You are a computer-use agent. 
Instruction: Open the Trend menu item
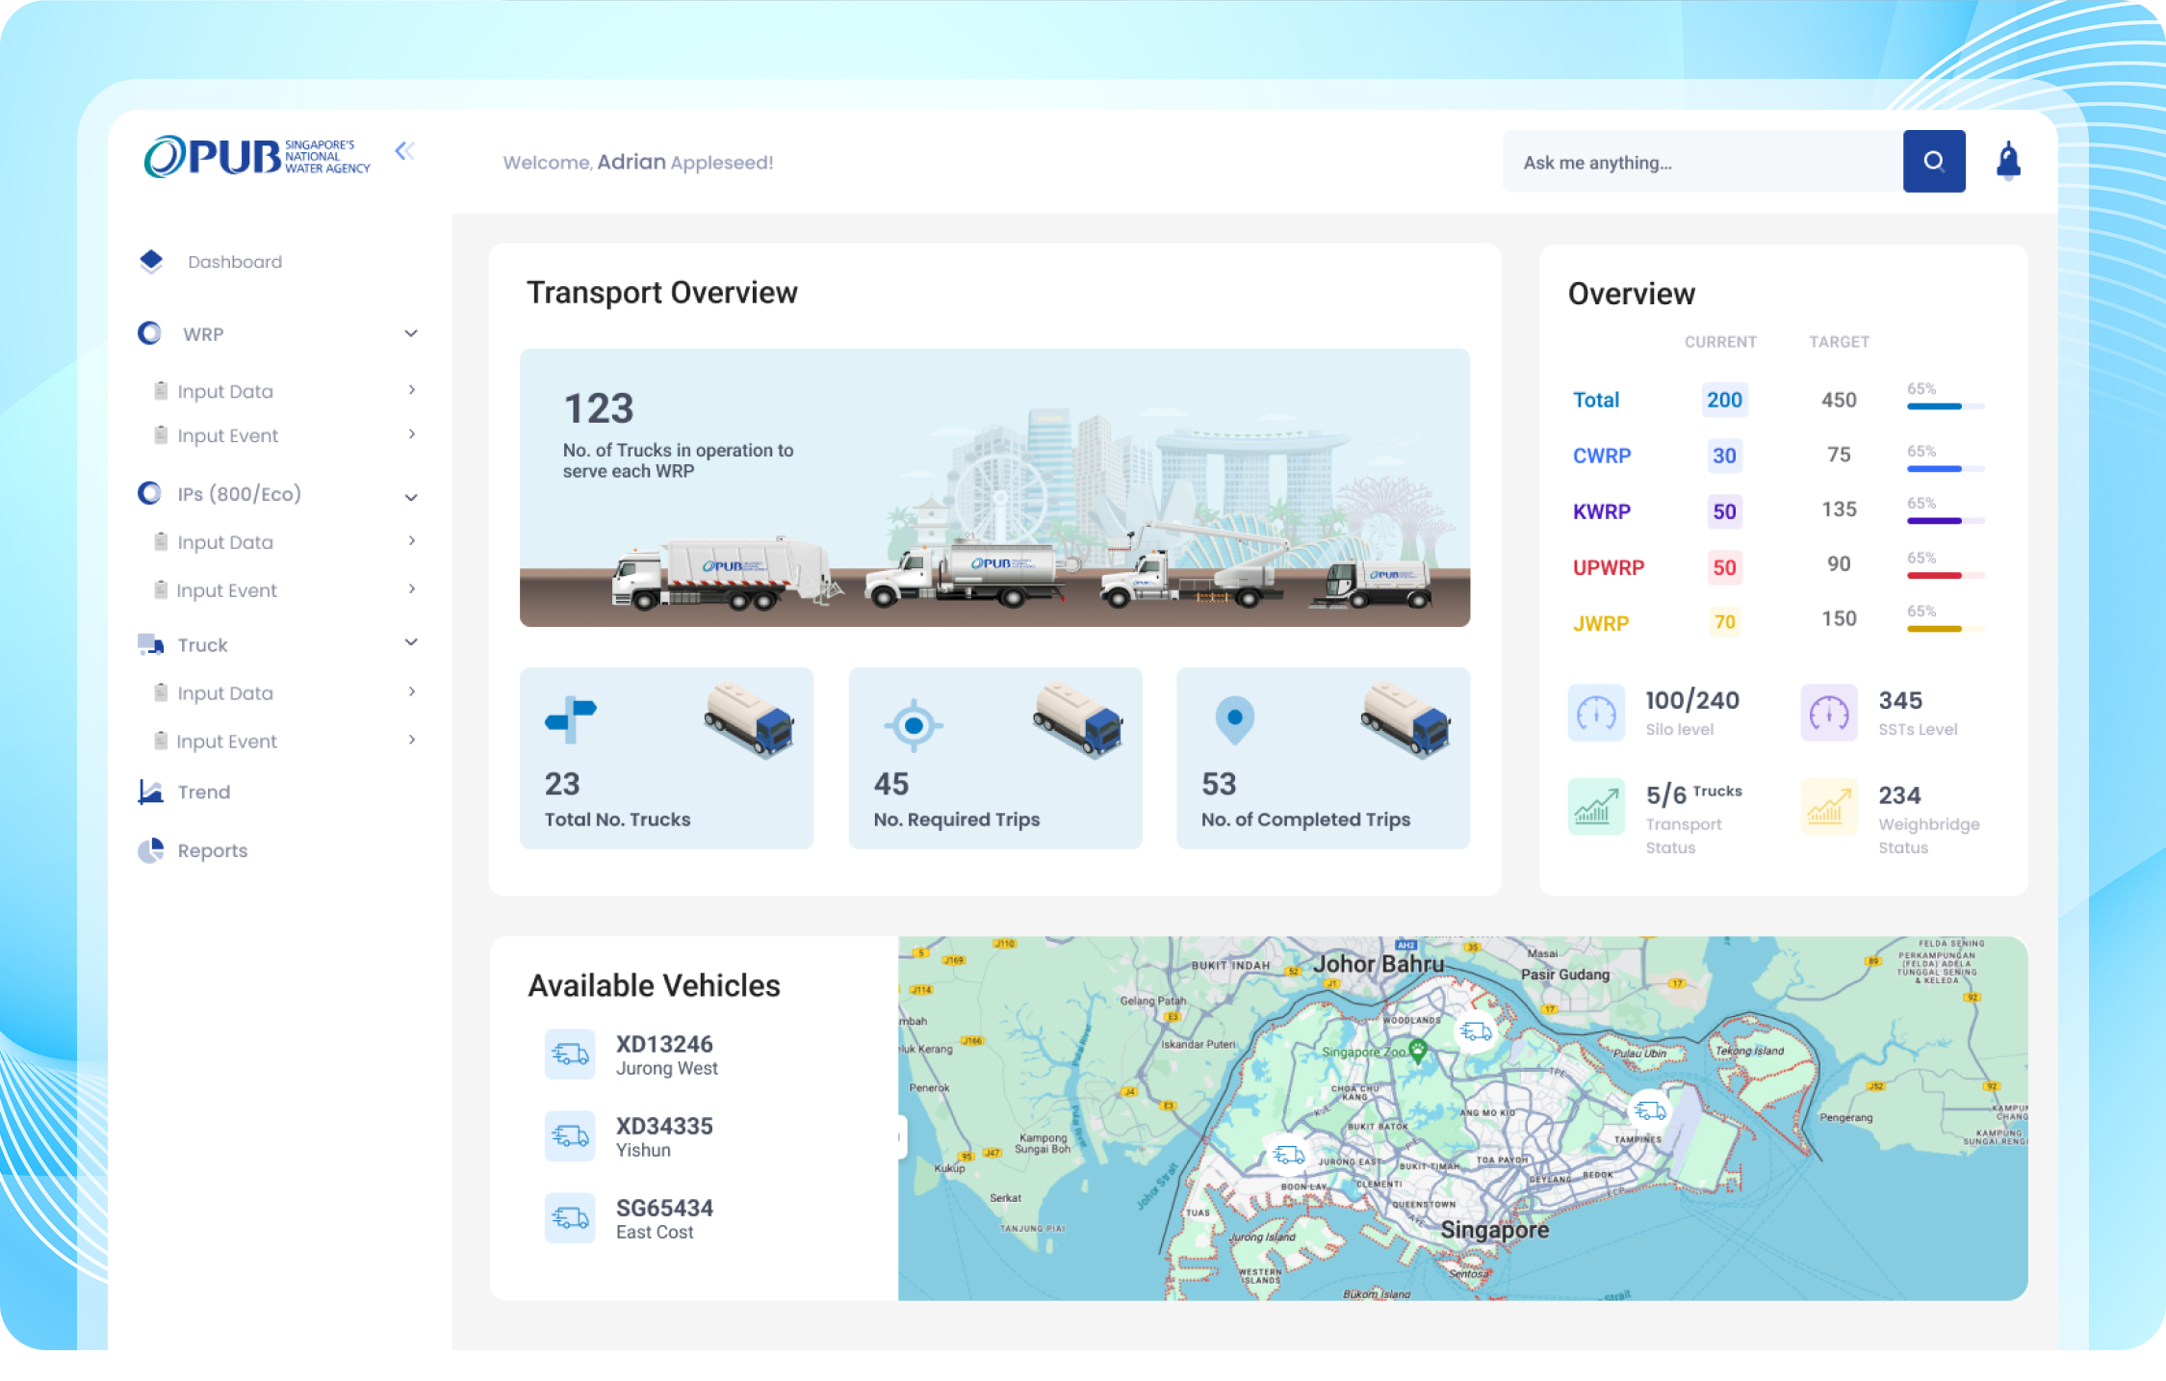click(x=203, y=792)
